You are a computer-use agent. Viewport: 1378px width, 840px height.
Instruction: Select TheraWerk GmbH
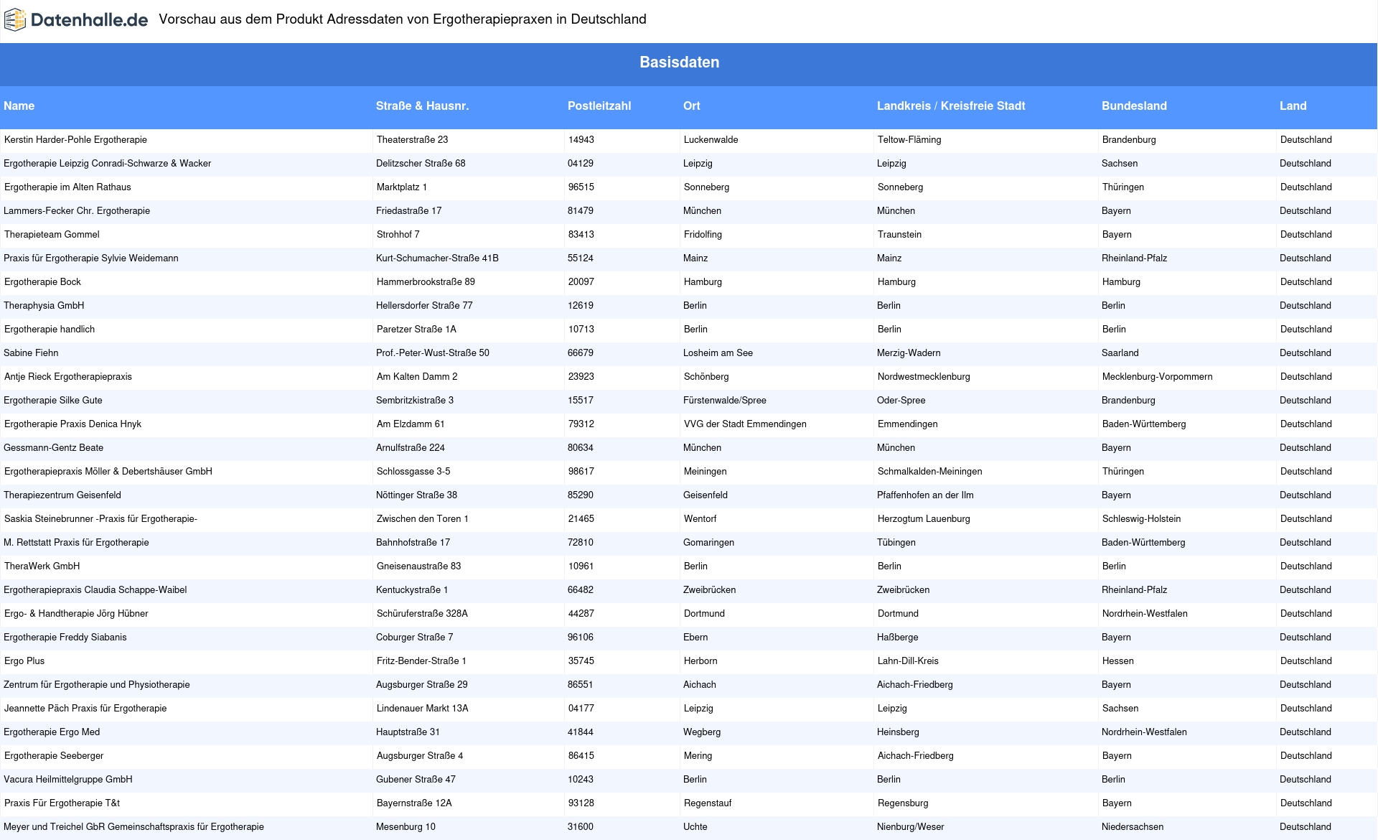pos(42,566)
